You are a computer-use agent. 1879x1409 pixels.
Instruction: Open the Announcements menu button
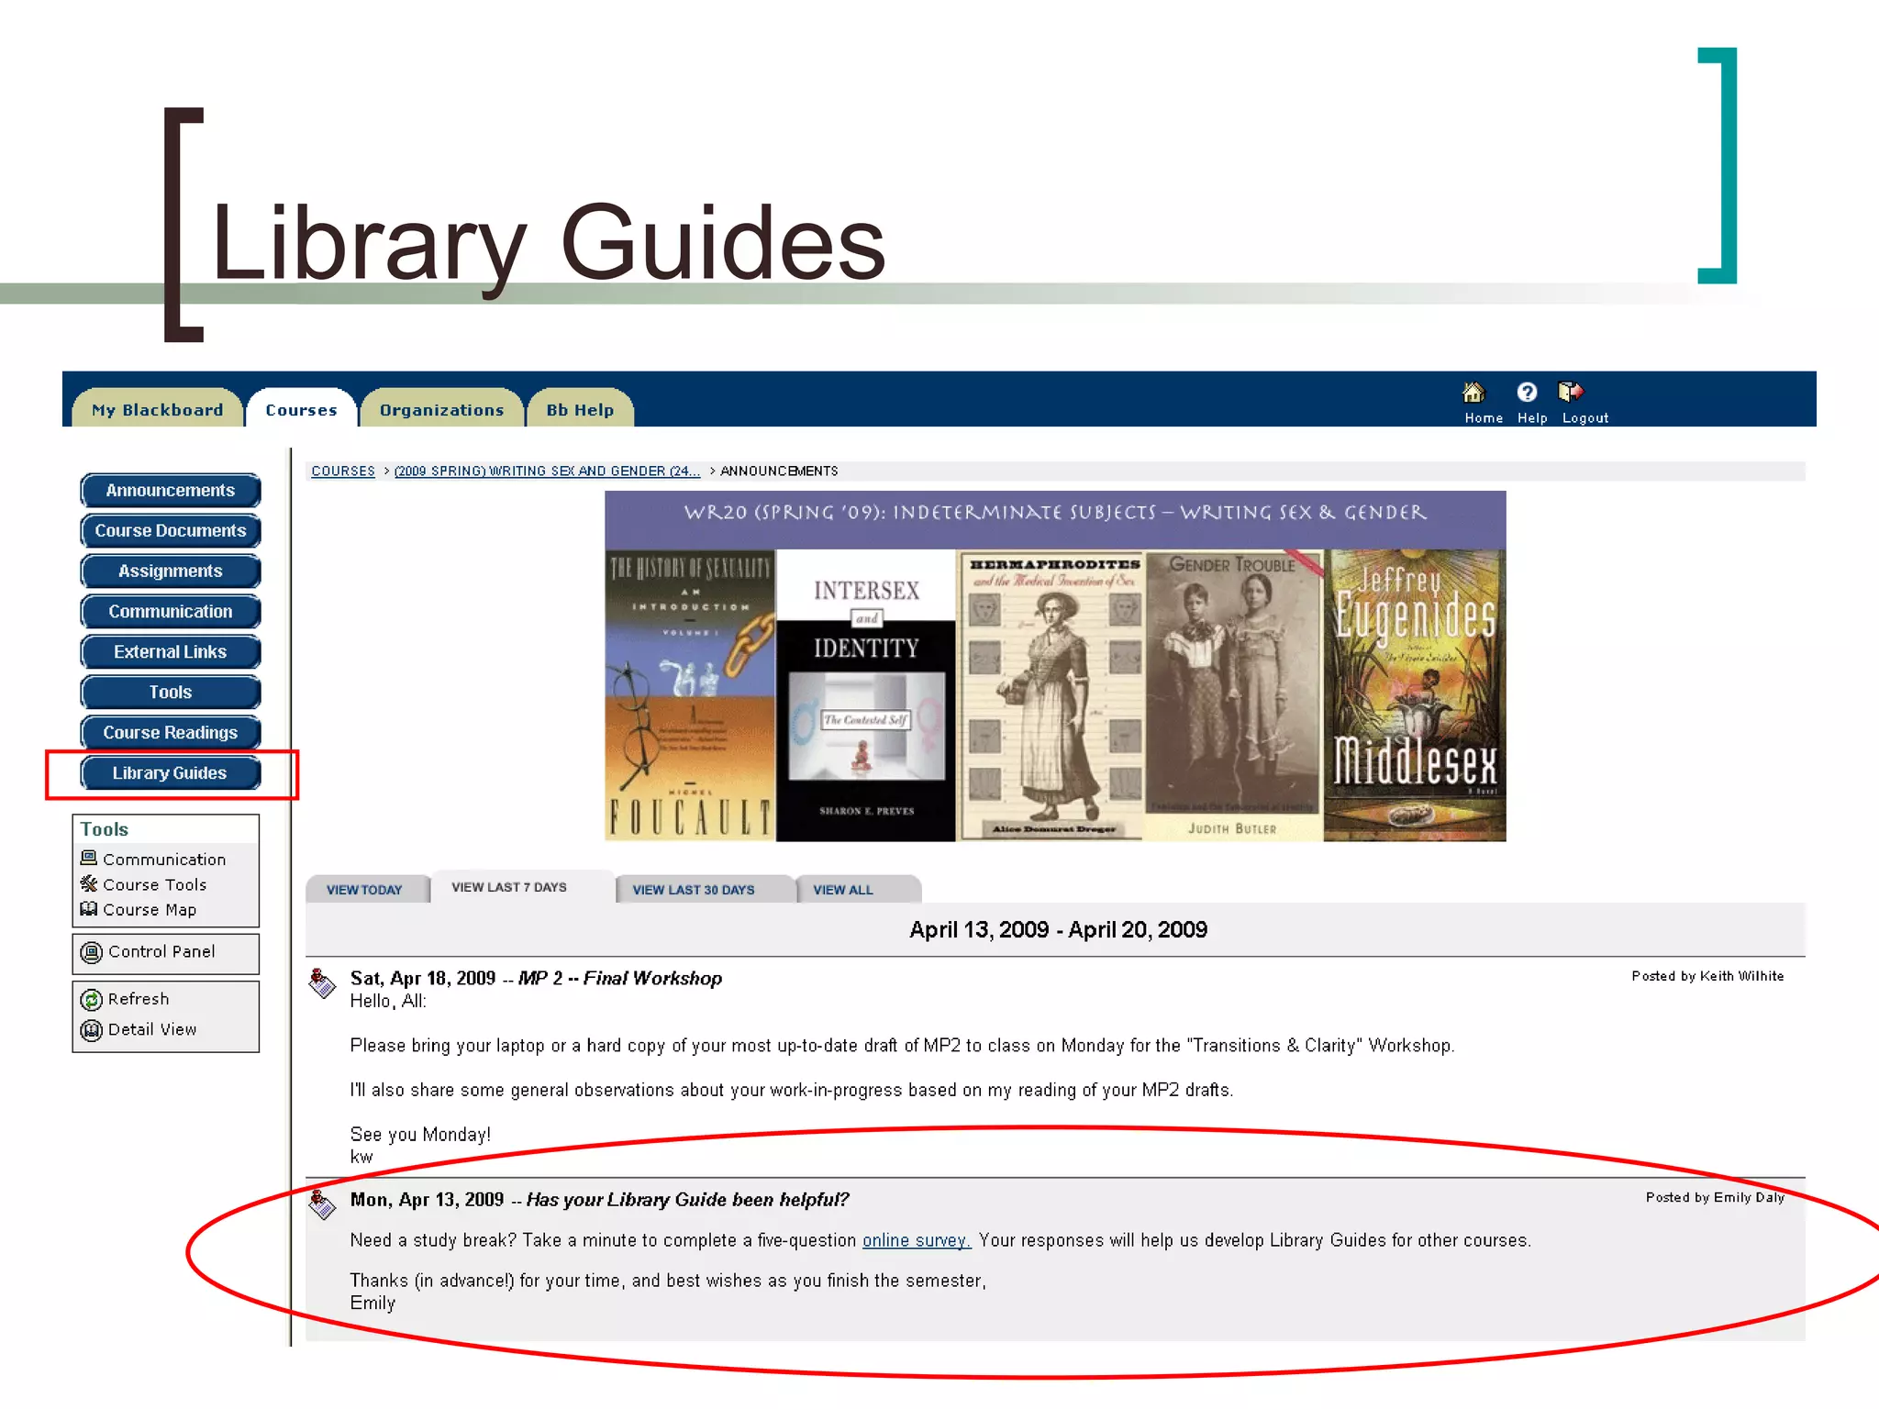click(171, 491)
